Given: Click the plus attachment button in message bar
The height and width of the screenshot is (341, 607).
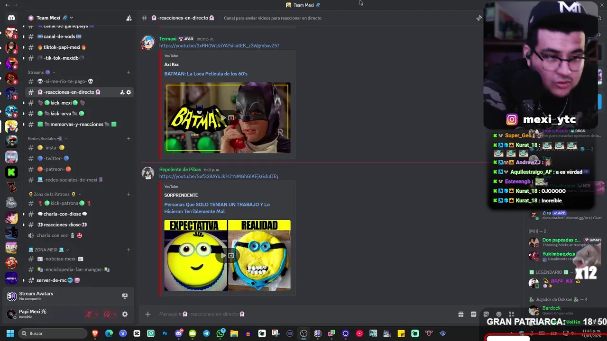Looking at the screenshot, I should [148, 314].
